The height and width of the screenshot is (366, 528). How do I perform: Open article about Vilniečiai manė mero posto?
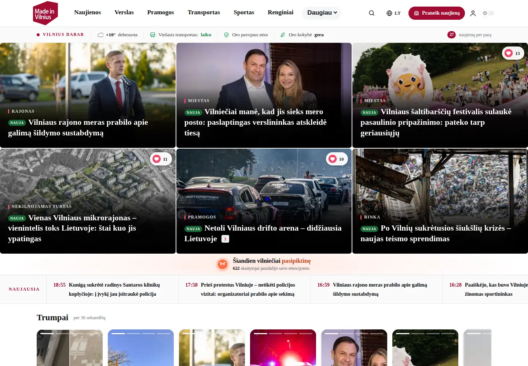pos(256,122)
